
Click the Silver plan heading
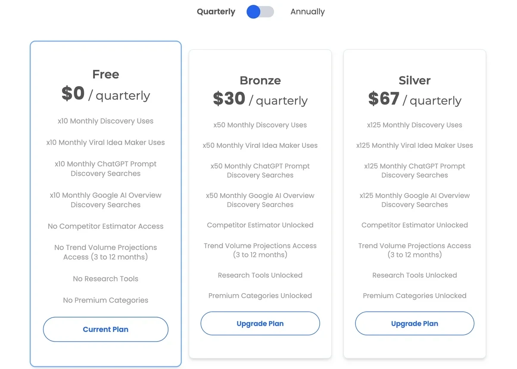tap(414, 80)
